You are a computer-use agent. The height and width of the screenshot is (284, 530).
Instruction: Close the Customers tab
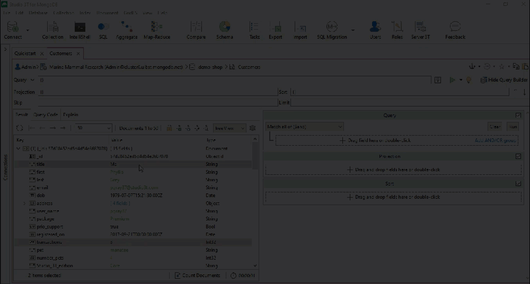[78, 54]
